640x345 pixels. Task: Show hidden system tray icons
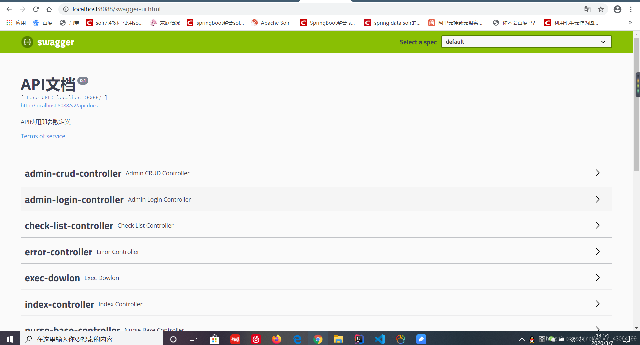point(522,339)
